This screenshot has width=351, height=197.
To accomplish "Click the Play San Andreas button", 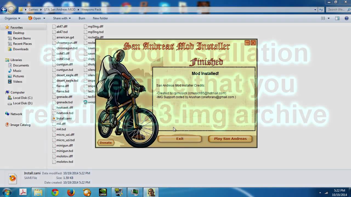I will pos(230,139).
